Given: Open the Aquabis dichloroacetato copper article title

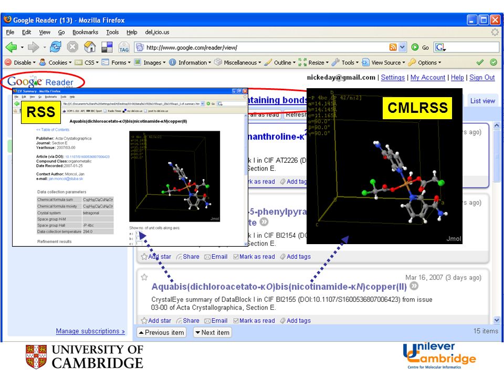Looking at the screenshot, I should coord(279,287).
